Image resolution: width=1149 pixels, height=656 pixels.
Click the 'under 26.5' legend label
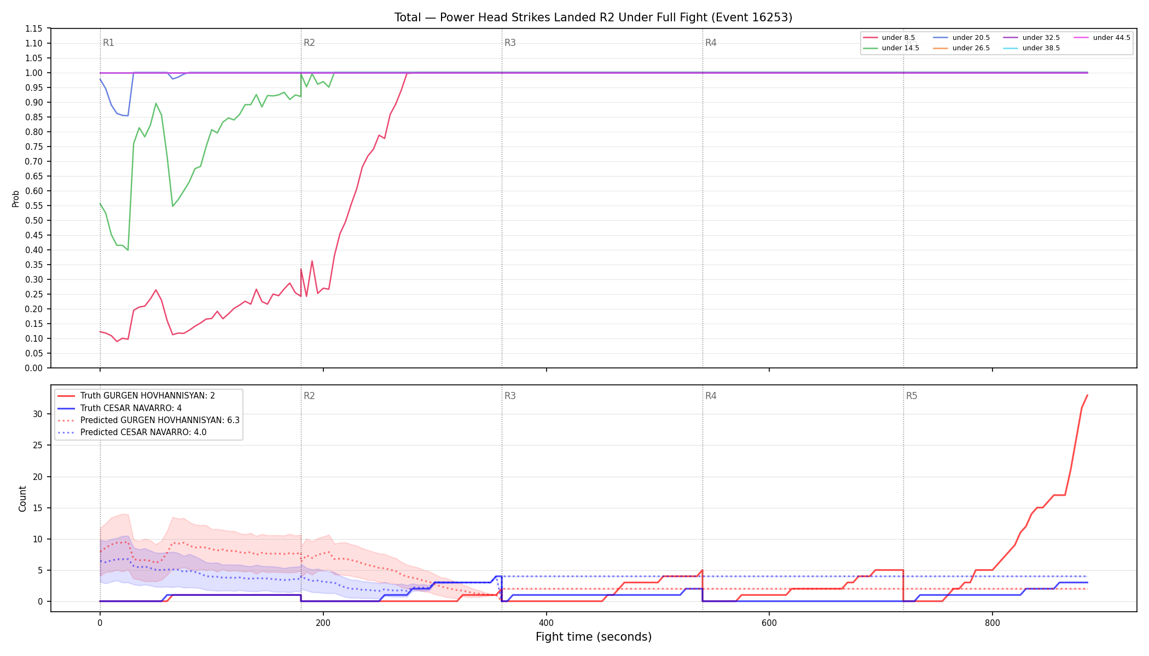pos(971,48)
